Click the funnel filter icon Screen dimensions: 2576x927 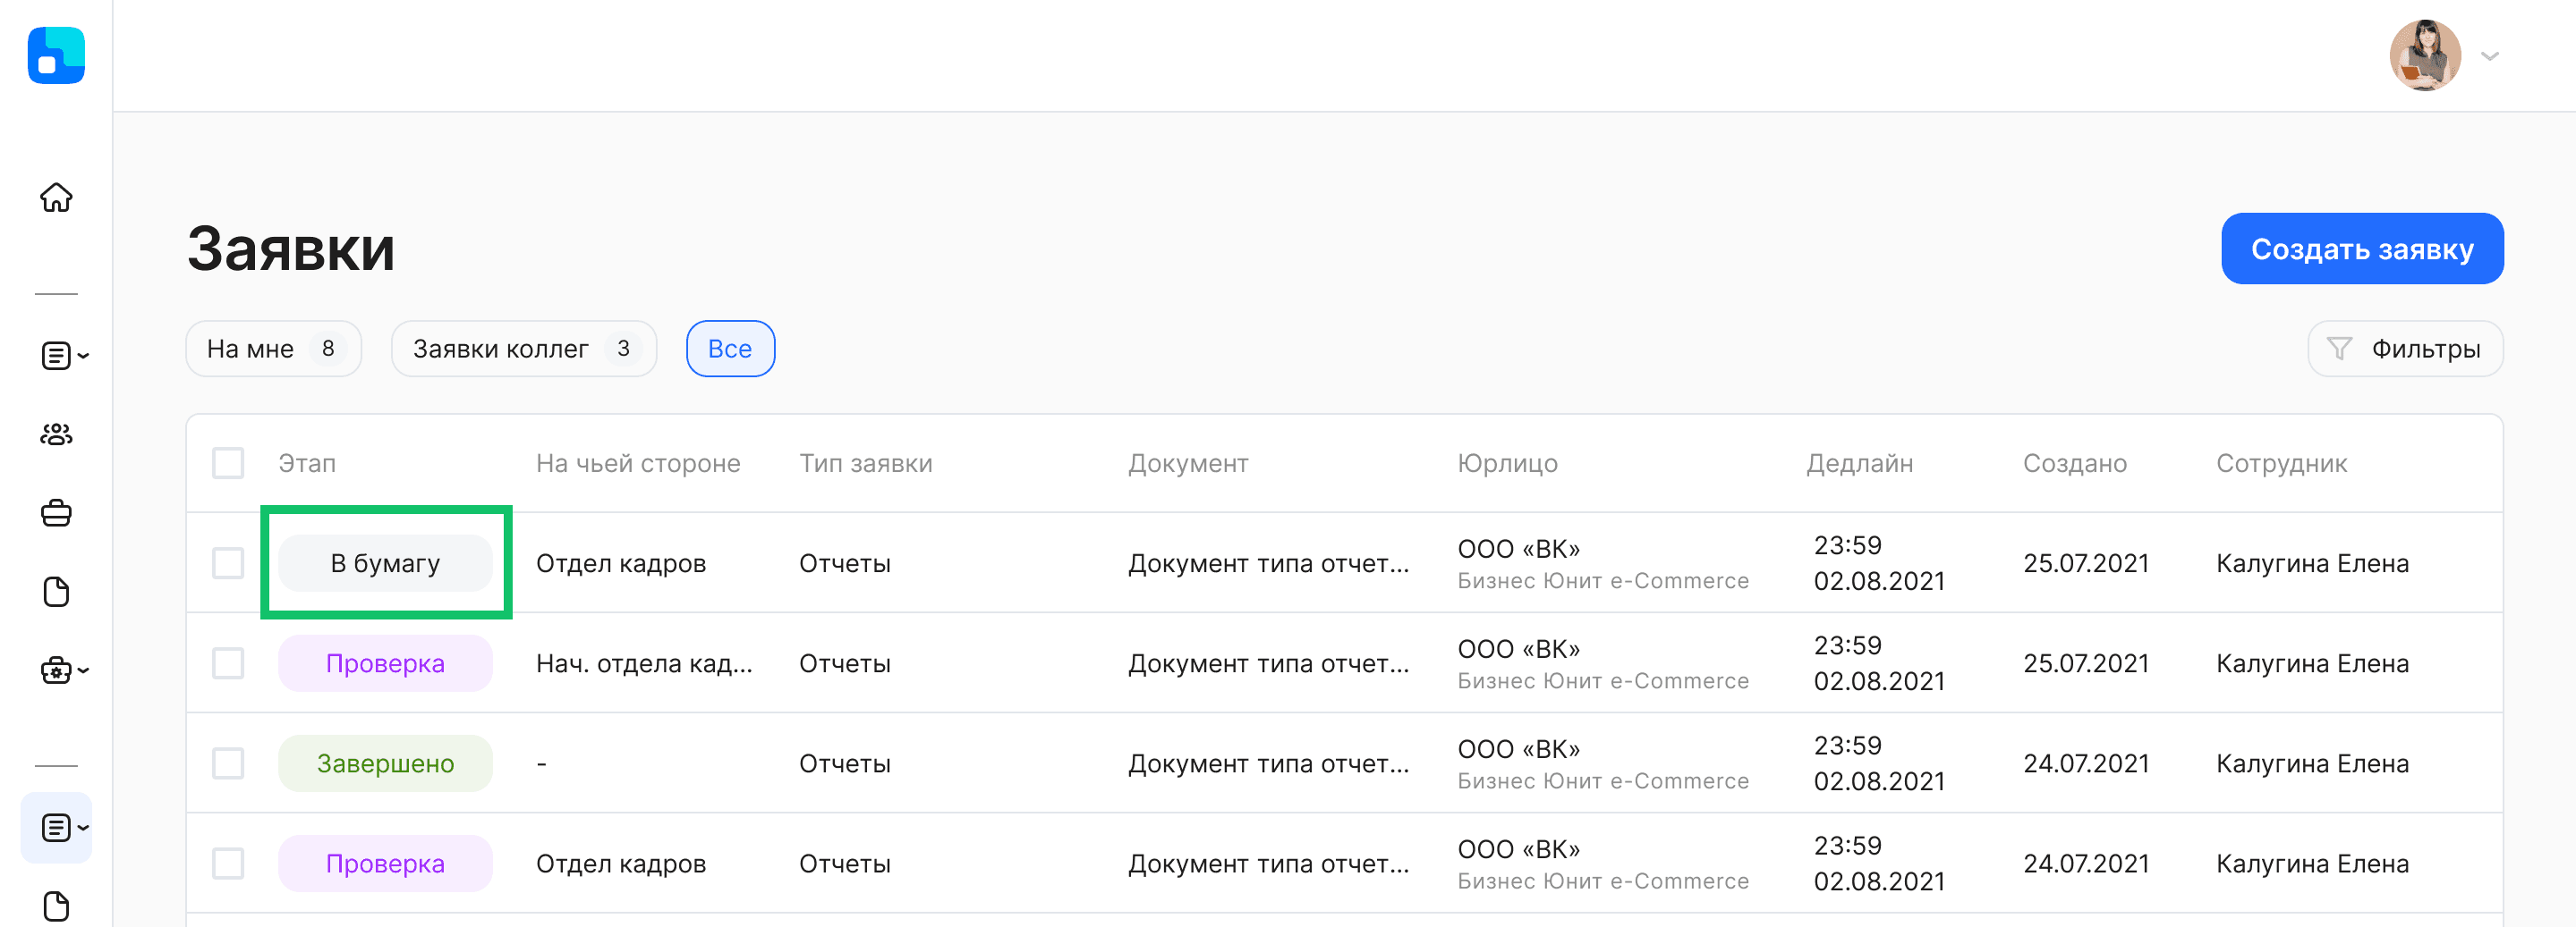pyautogui.click(x=2339, y=349)
